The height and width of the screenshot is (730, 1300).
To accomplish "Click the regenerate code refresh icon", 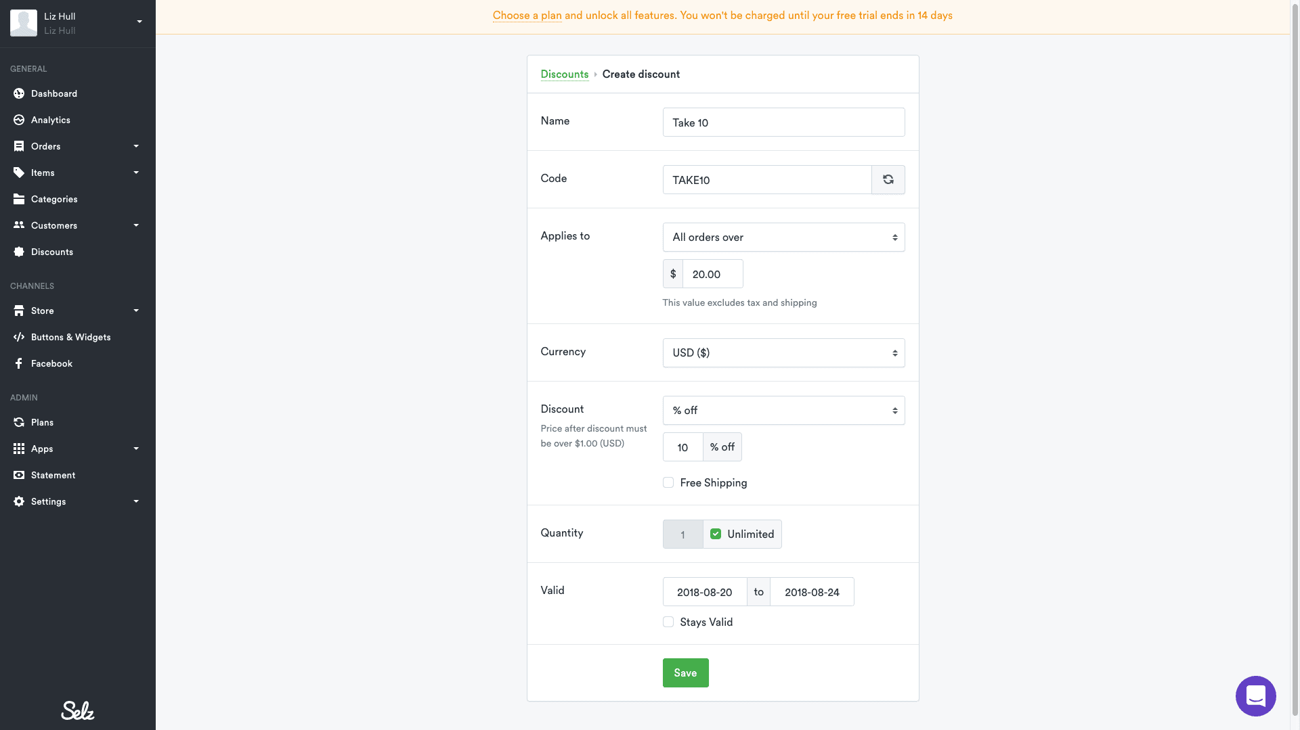I will pos(888,180).
